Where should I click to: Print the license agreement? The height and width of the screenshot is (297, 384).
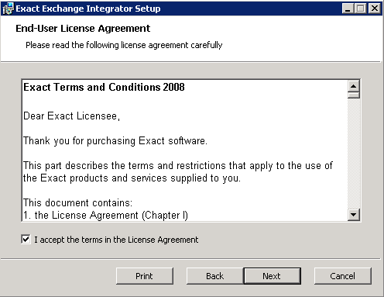pyautogui.click(x=145, y=276)
